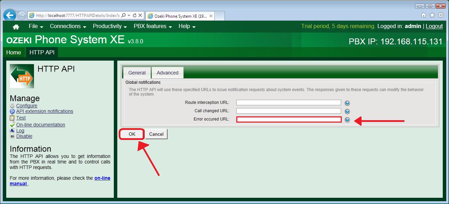Click the On-line documentation check icon
The height and width of the screenshot is (204, 449).
[12, 125]
